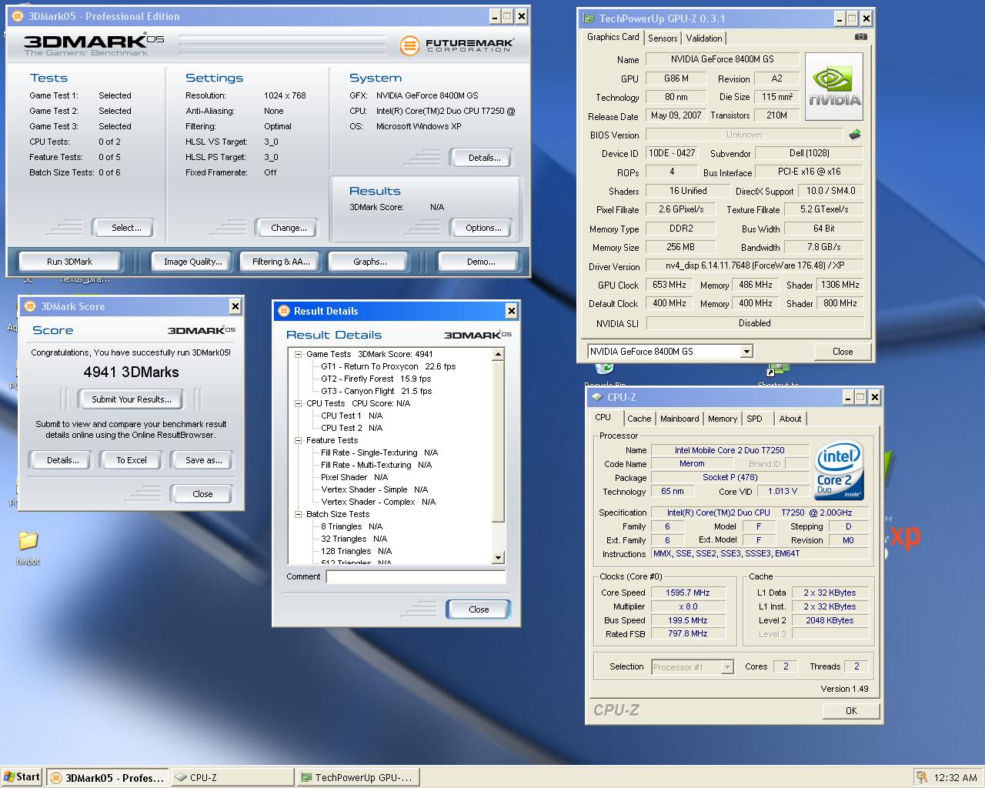Click the Close button in GPU-Z
This screenshot has height=788, width=985.
843,352
